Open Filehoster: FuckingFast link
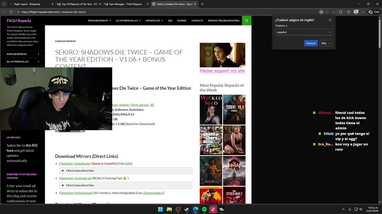Screen dimensions: 382x214 [75, 178]
